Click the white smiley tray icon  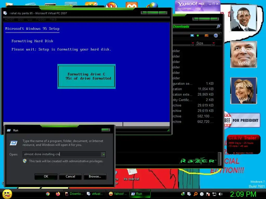coord(202,194)
